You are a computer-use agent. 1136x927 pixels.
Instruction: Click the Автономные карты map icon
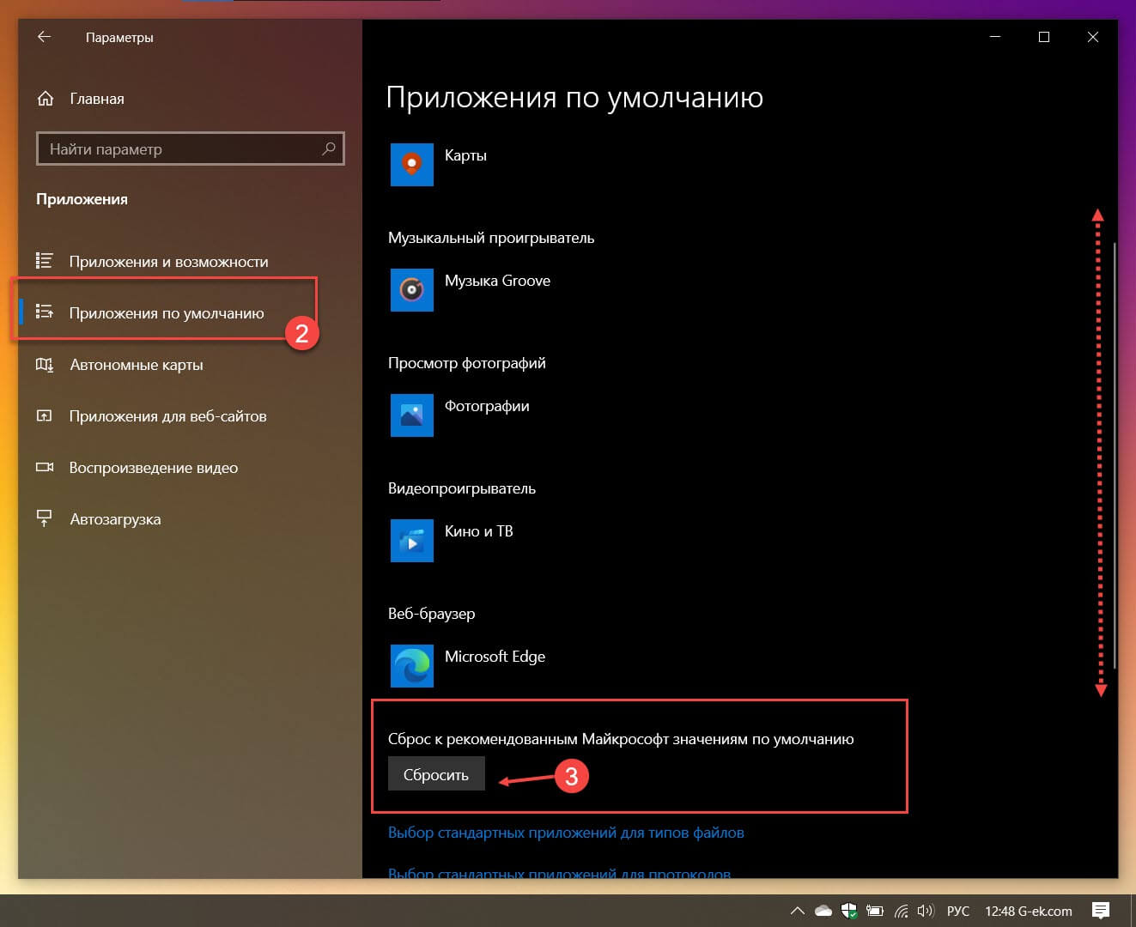coord(45,364)
